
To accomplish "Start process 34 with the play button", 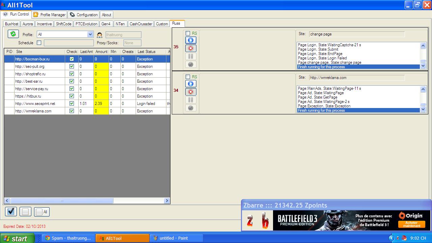I will pyautogui.click(x=191, y=84).
